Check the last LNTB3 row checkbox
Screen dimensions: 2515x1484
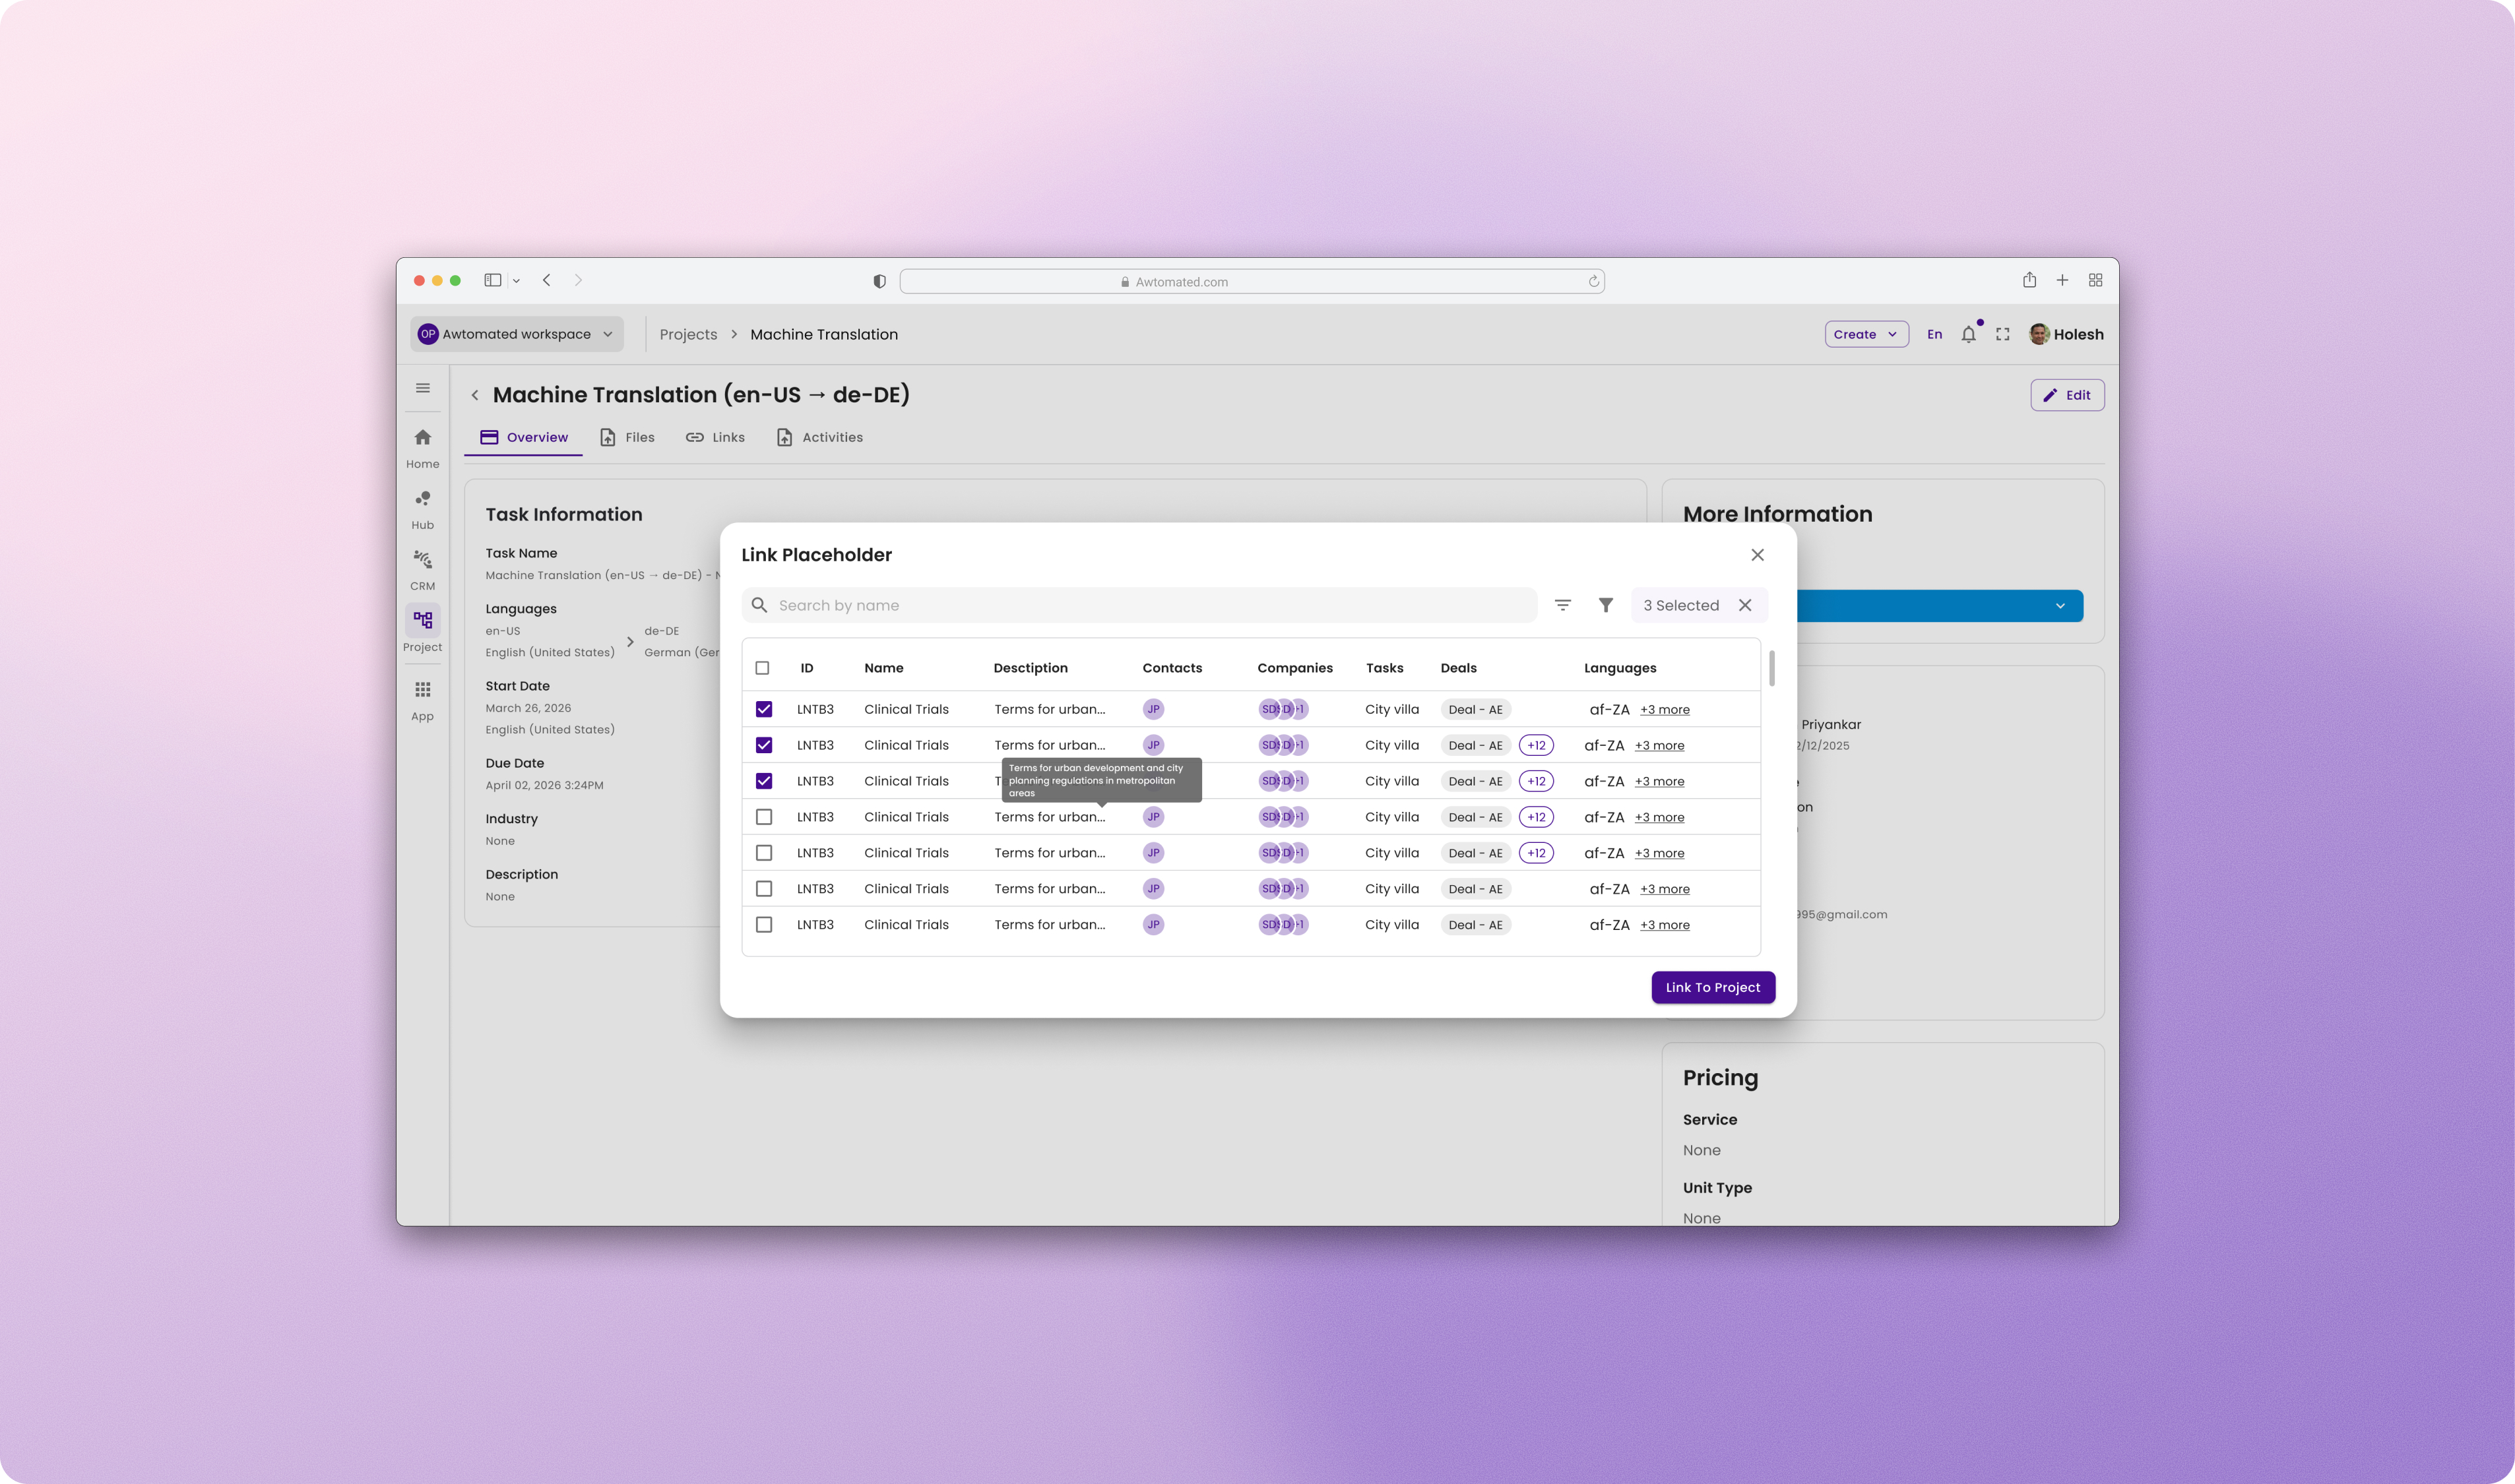click(764, 925)
